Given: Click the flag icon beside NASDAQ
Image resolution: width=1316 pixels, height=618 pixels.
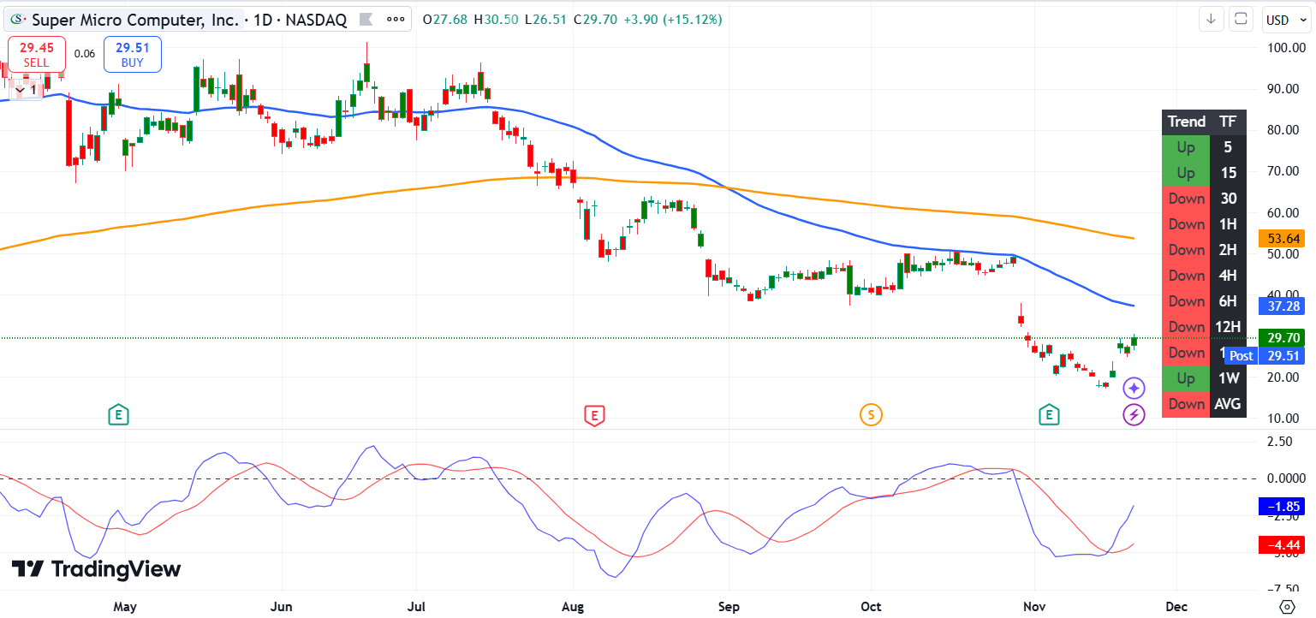Looking at the screenshot, I should point(366,20).
